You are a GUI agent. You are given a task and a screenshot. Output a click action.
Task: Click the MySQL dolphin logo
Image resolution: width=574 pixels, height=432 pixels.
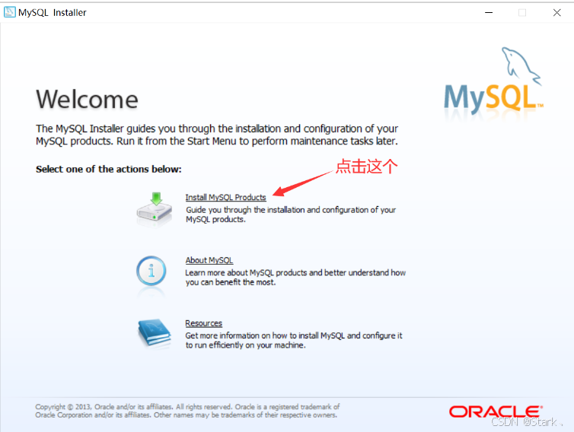(x=493, y=81)
